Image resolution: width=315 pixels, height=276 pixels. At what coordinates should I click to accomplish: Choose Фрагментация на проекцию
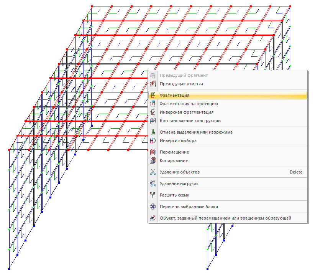228,104
